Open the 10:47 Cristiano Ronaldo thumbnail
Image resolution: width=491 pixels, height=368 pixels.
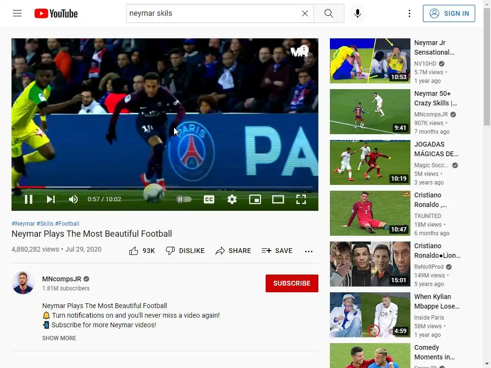370,213
